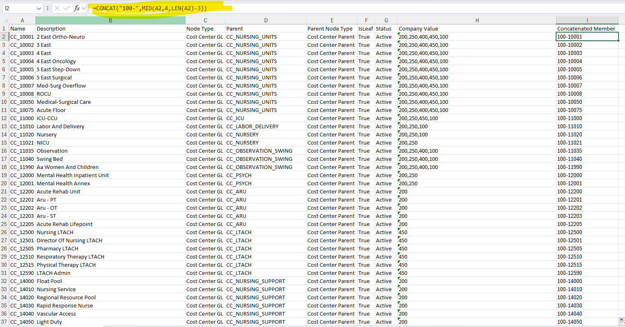Select cell containing 'CC_LABOR_DELIVERY'
625x327 pixels.
point(266,126)
